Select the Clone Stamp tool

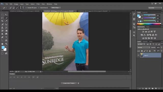click(2, 28)
